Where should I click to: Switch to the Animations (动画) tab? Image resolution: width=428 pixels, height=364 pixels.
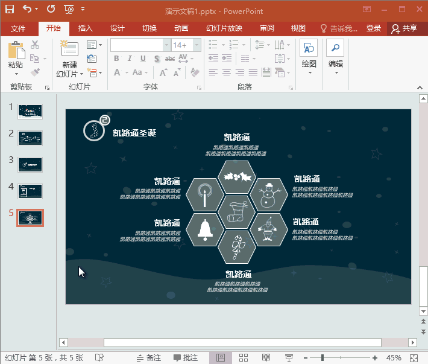point(181,28)
